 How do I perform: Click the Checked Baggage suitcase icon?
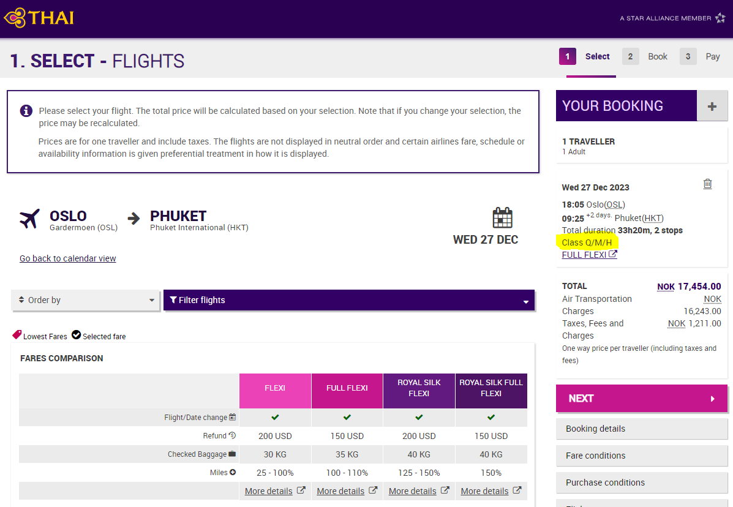[232, 454]
